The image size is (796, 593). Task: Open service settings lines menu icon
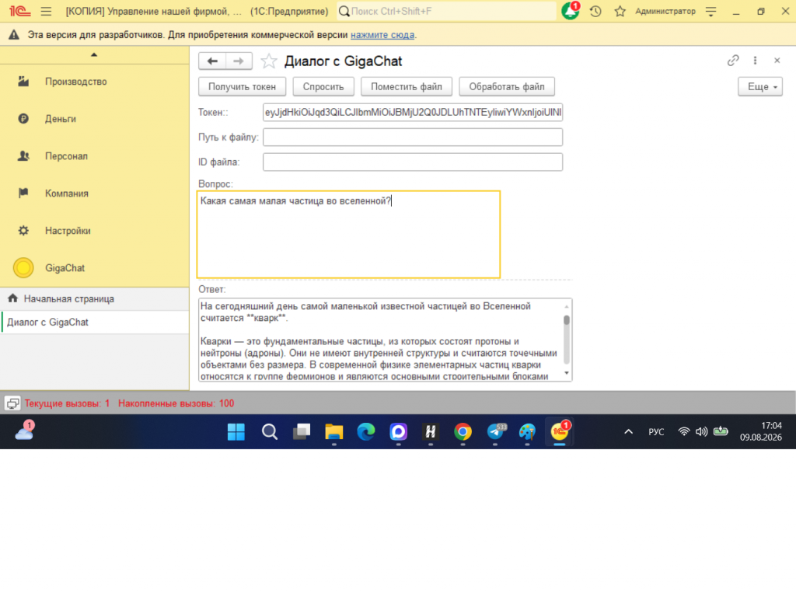click(x=711, y=11)
